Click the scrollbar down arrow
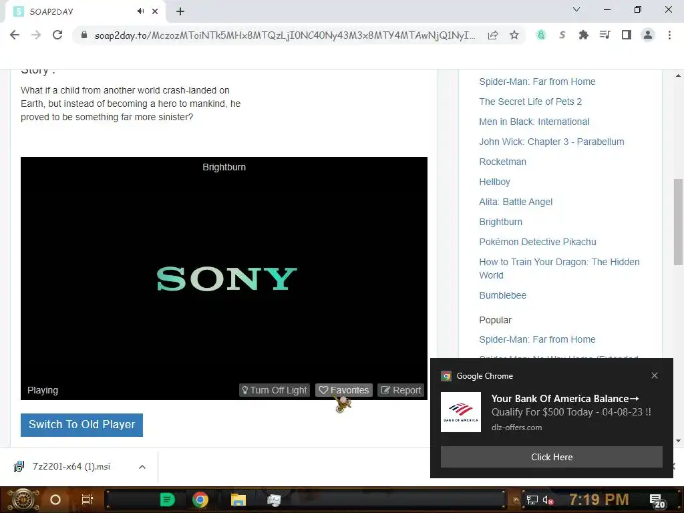Screen dimensions: 684x513 click(x=678, y=441)
